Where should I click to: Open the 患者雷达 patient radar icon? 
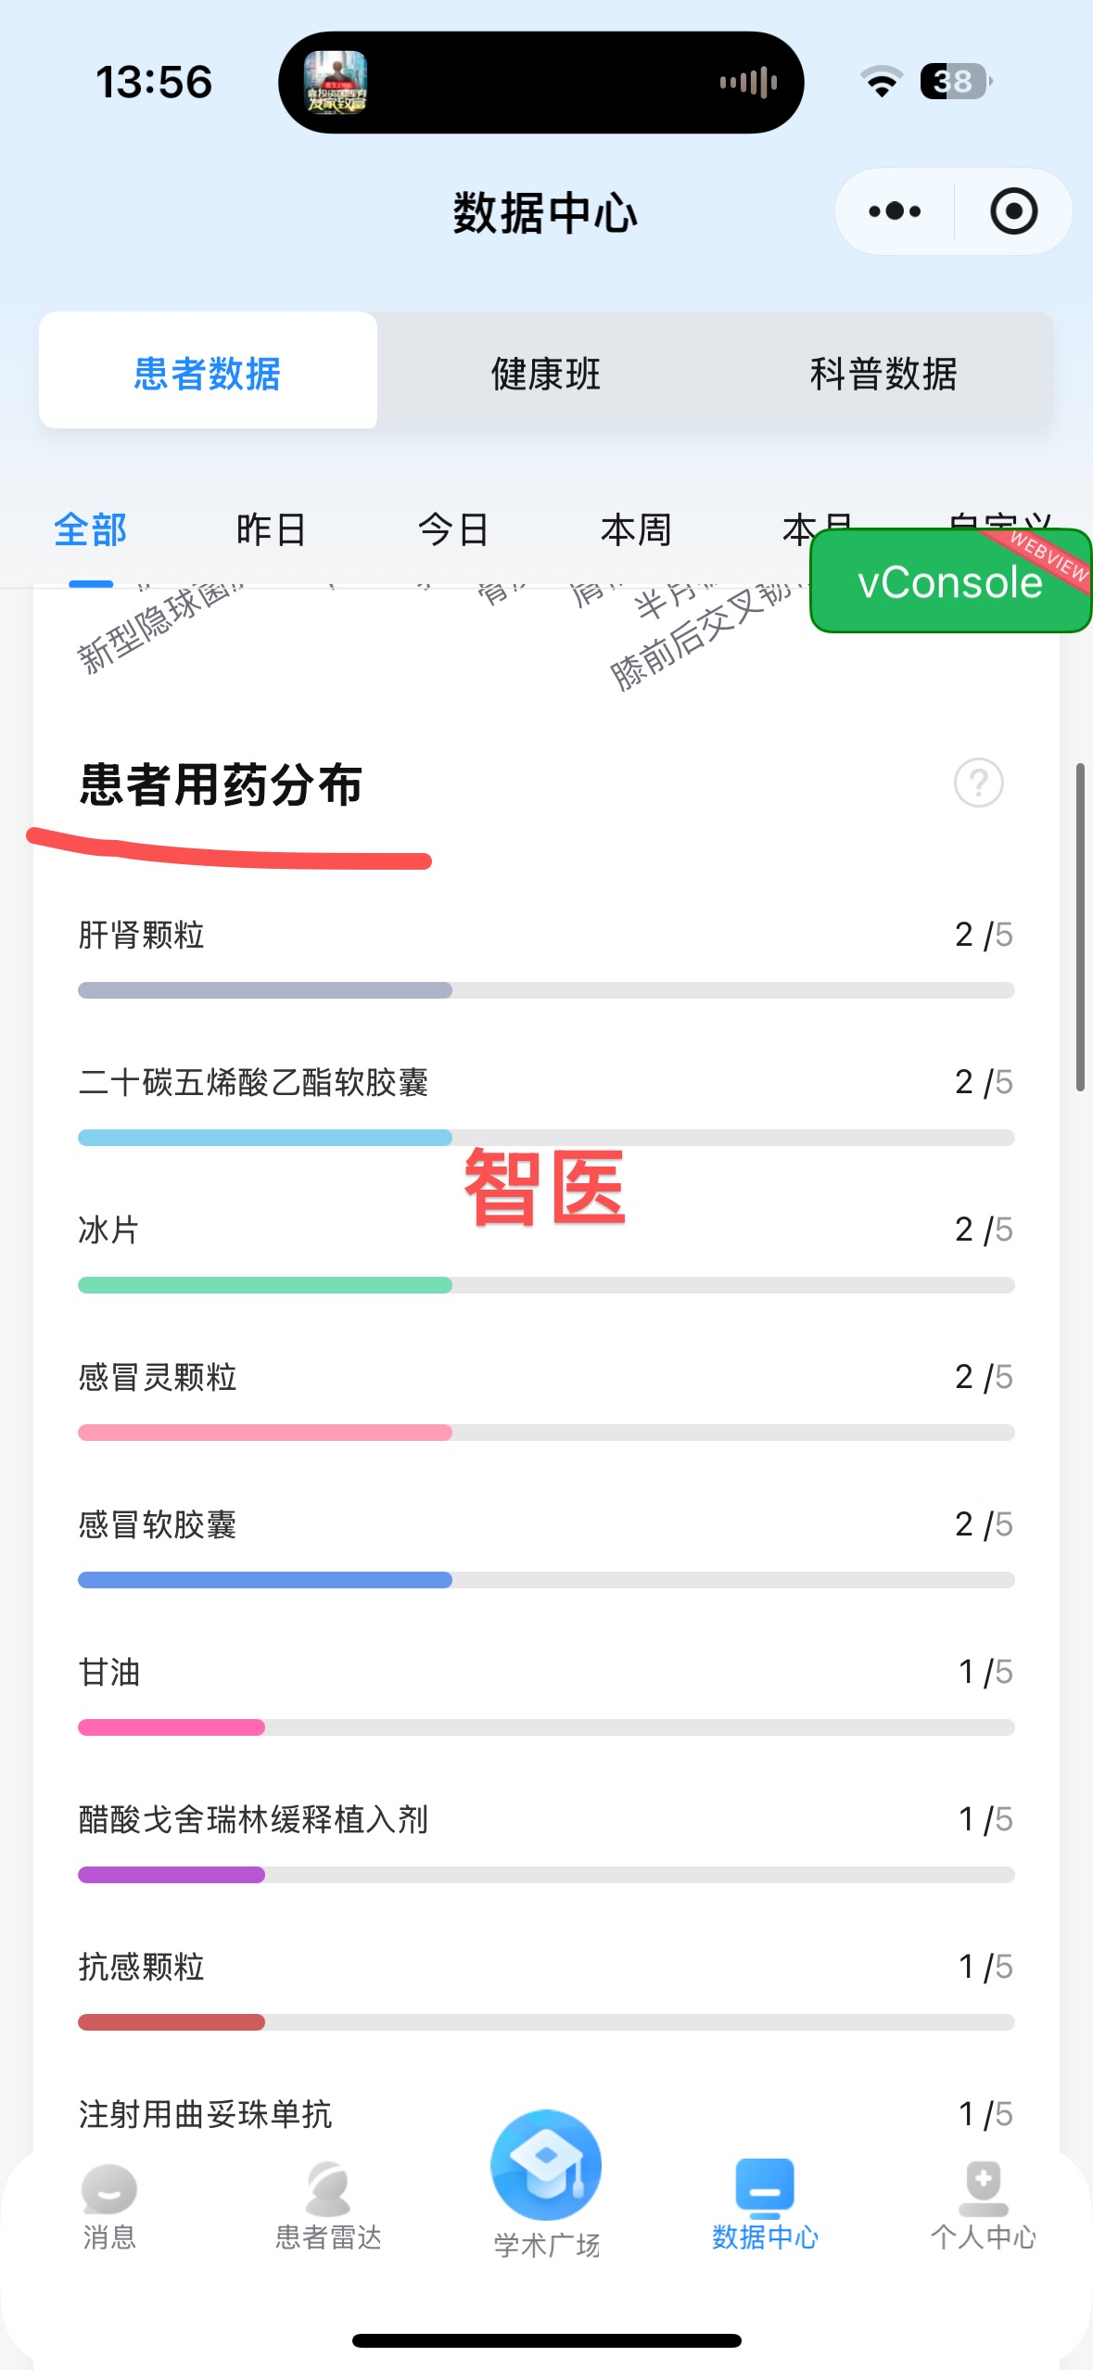[328, 2190]
